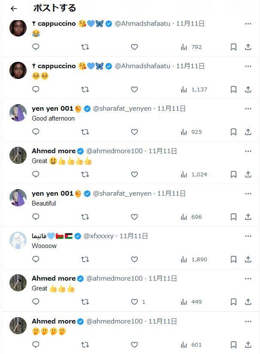Open @sharafat_yenyen profile from "Good afternoon" post
Viewport: 260px width, 354px height.
point(122,109)
